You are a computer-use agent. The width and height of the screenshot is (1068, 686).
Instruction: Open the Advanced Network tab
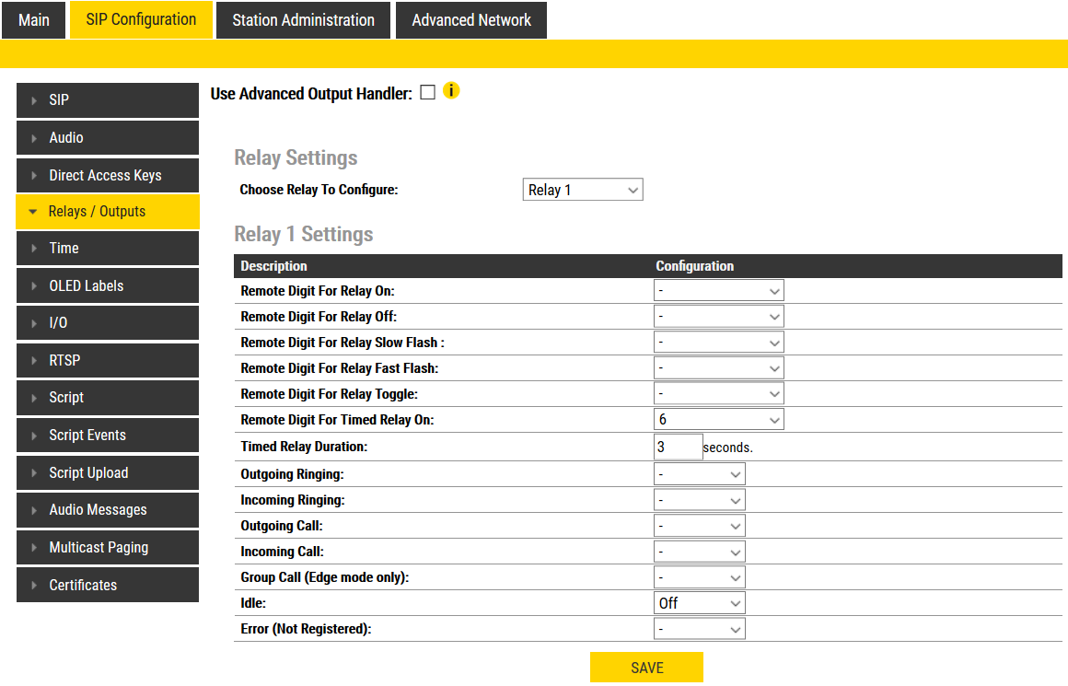pos(471,20)
